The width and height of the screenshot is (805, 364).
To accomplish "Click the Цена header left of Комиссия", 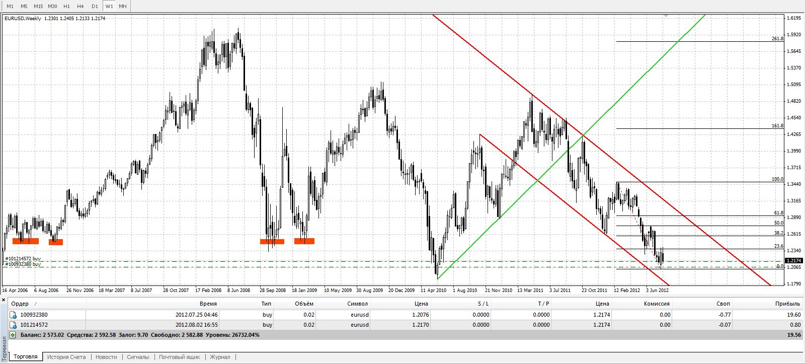I will point(582,304).
